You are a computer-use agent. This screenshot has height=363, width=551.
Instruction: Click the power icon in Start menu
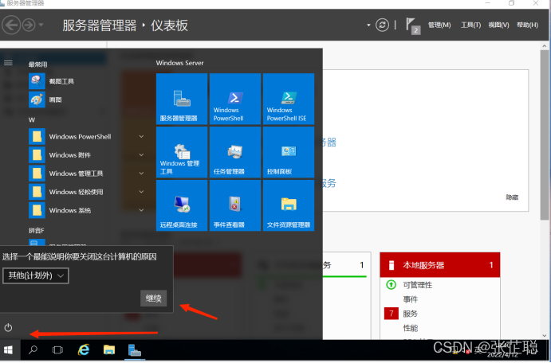click(x=8, y=328)
